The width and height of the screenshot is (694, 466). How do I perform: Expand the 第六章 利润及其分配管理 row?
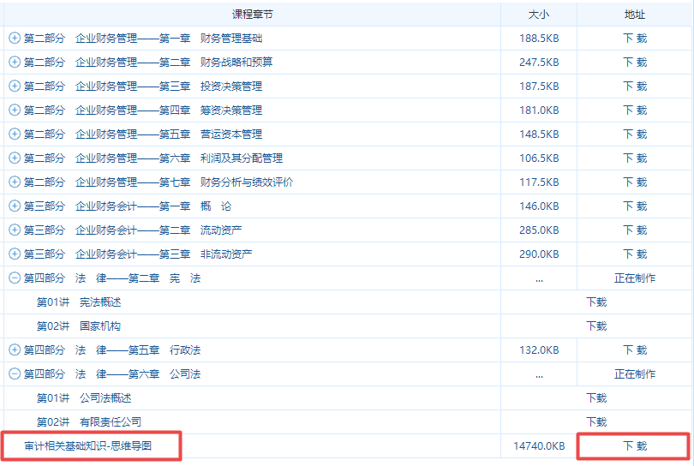pyautogui.click(x=15, y=158)
